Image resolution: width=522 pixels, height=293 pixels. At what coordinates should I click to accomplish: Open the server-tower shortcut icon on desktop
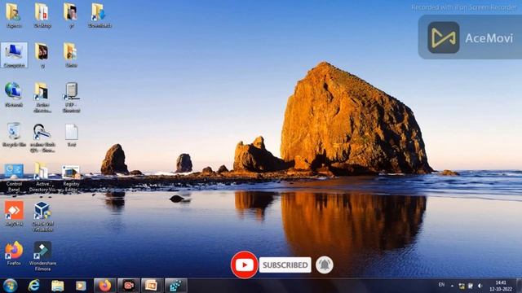[71, 98]
